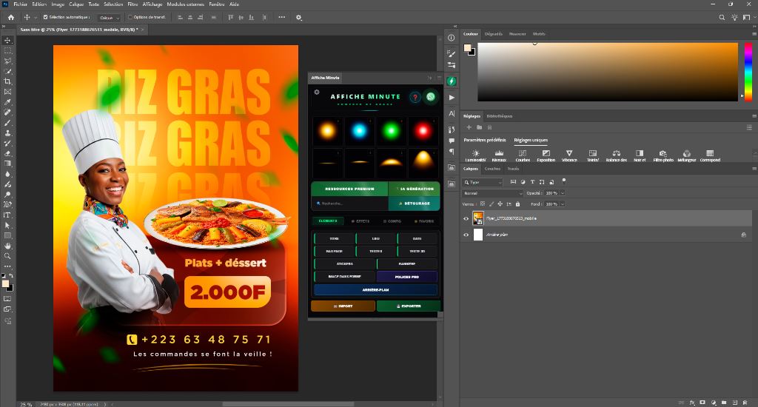The image size is (758, 407).
Task: Open the Calque dropdown in the options bar
Action: coord(109,18)
